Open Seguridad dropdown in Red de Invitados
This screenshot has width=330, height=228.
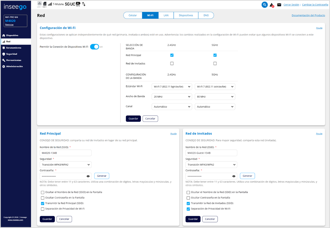tap(211, 165)
